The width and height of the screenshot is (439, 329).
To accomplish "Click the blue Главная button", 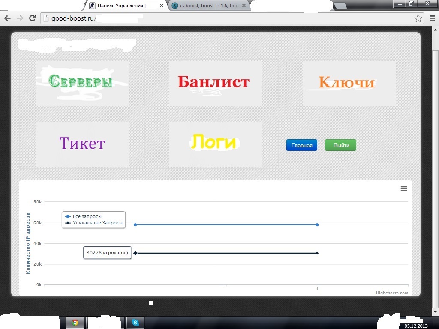I will tap(301, 145).
